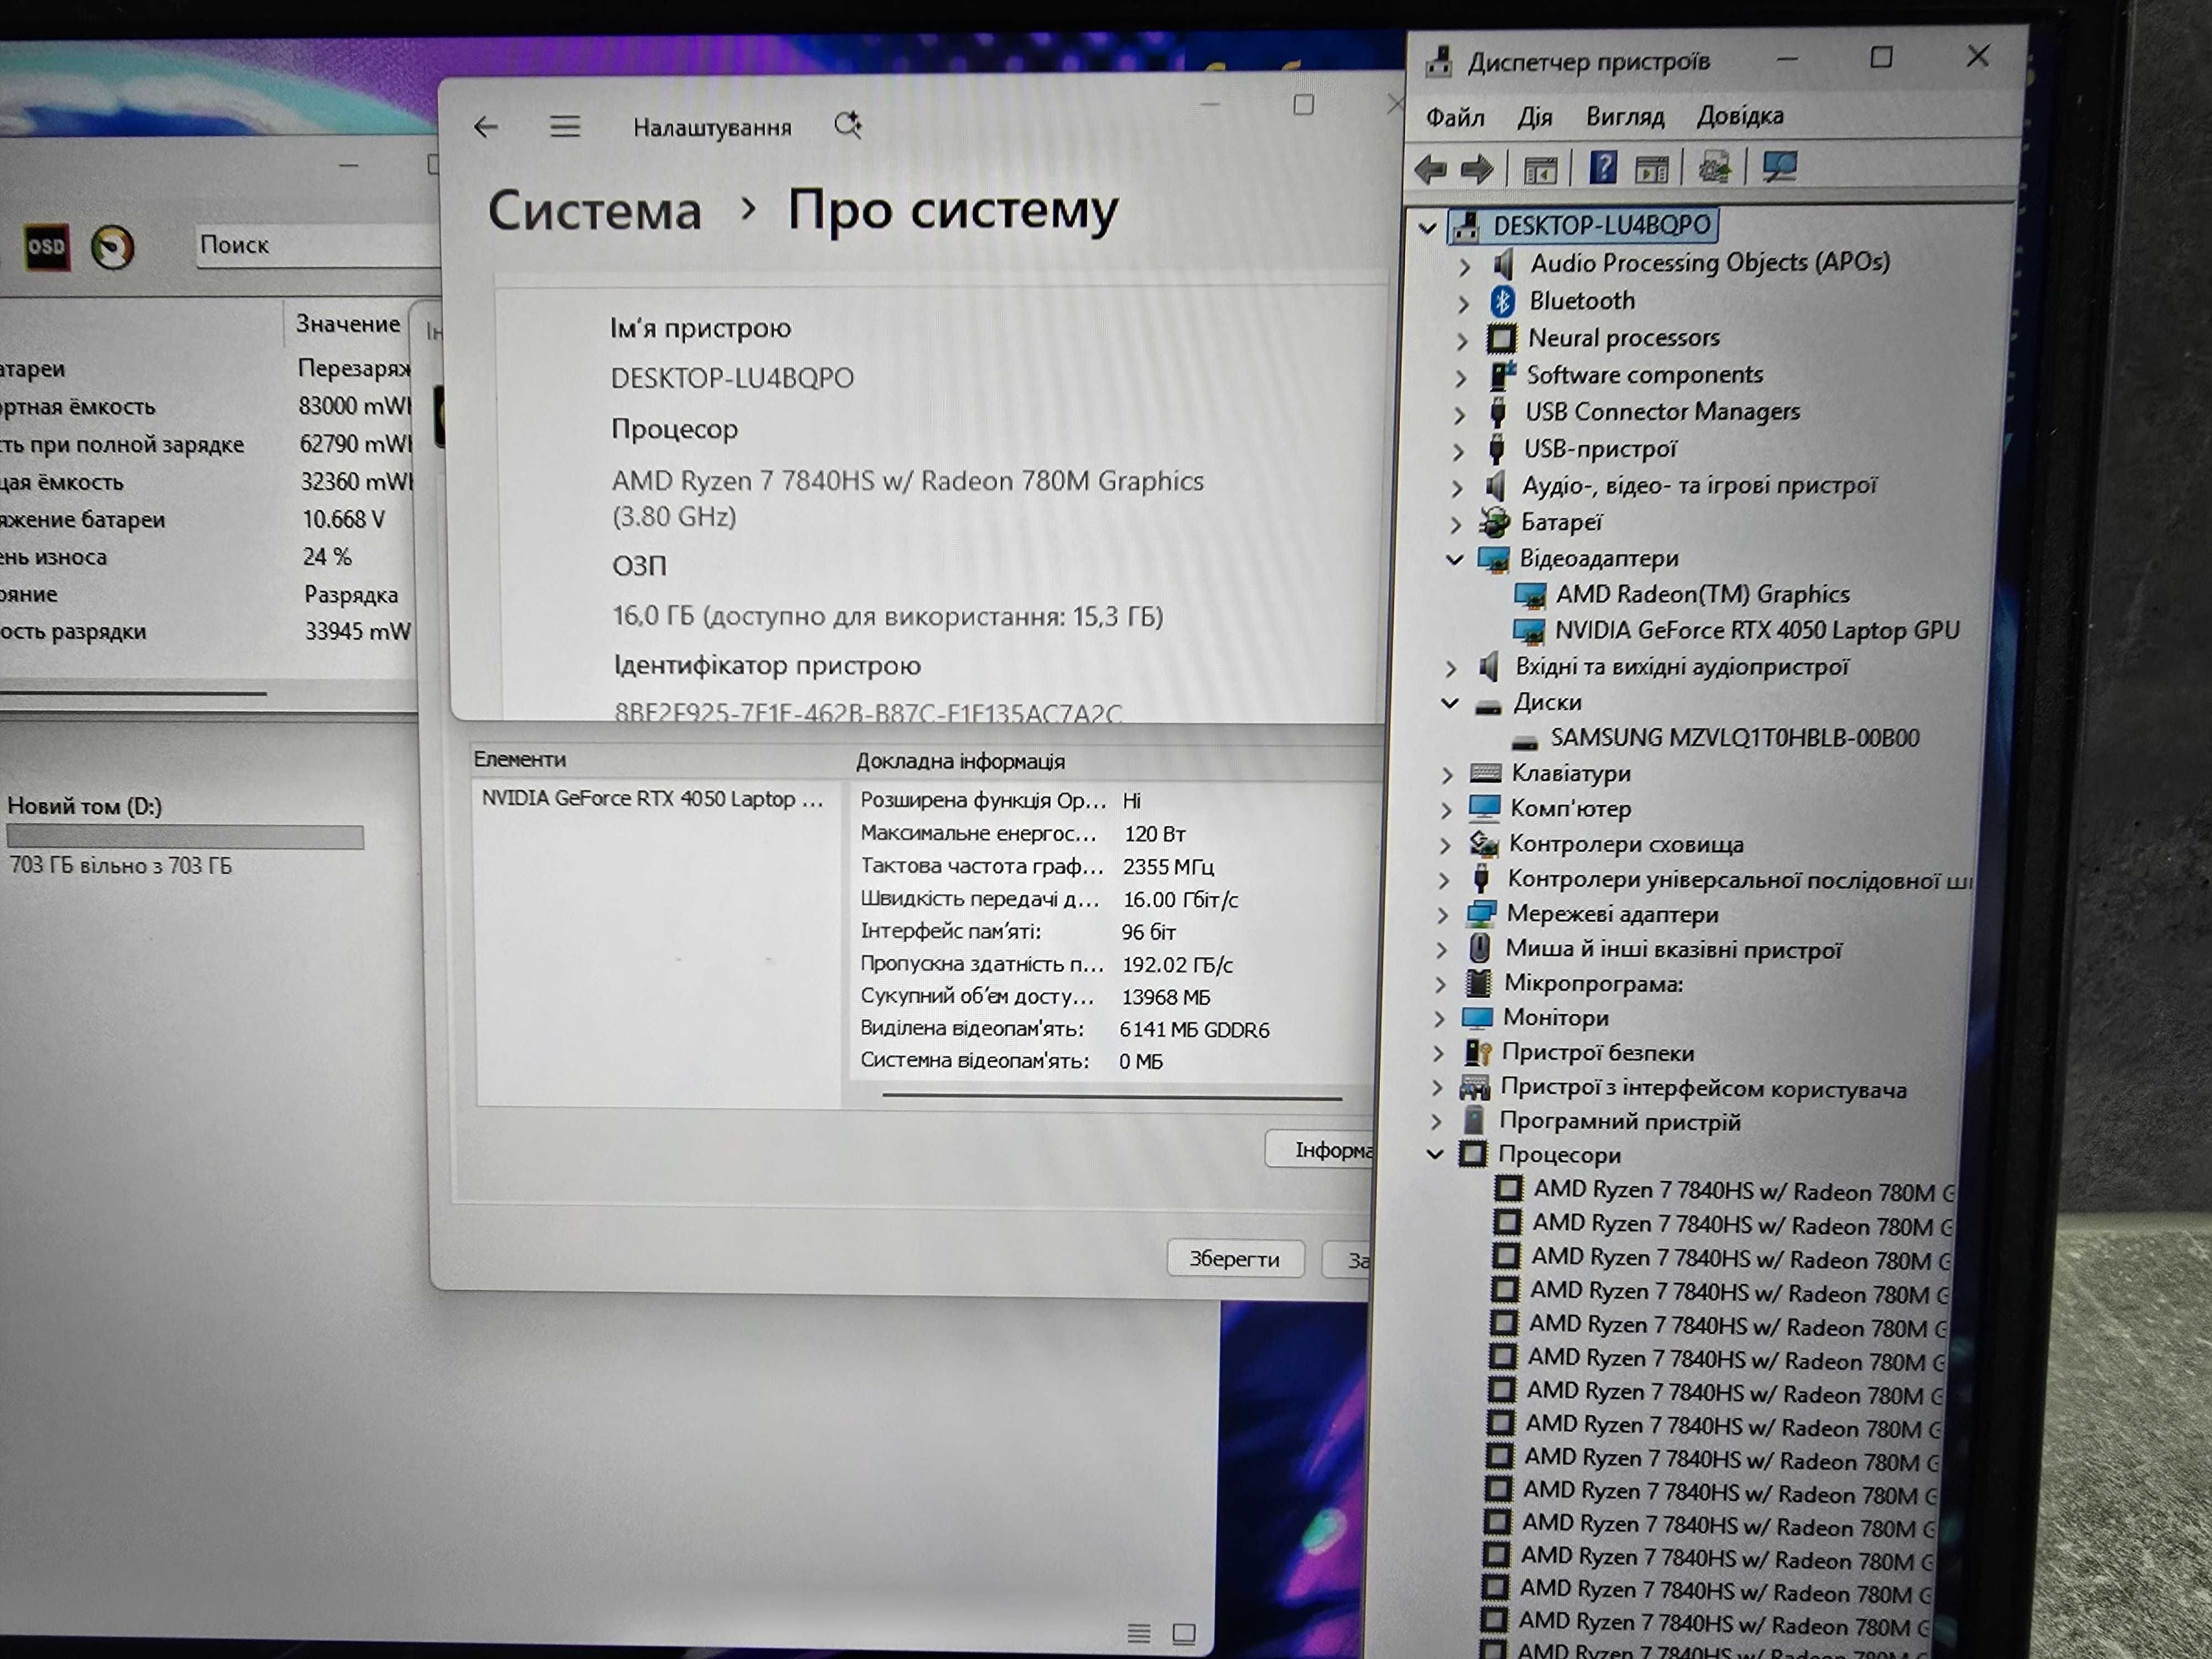The width and height of the screenshot is (2212, 1659).
Task: Select DESKTOP-LU4BQPO device name in Settings
Action: tap(732, 378)
